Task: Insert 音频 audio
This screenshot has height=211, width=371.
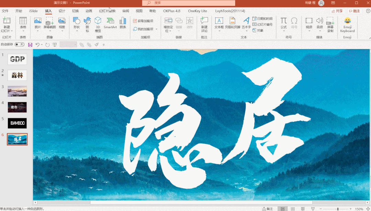Action: [x=320, y=25]
